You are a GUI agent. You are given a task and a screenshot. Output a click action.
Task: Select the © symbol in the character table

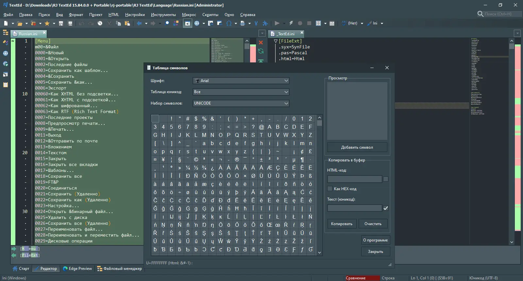[x=196, y=159]
